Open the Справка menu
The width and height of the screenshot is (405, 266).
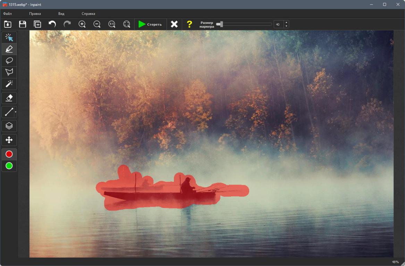[88, 14]
